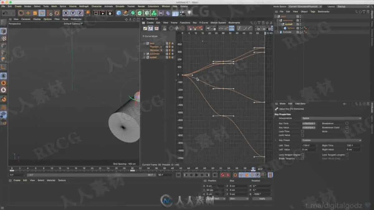The width and height of the screenshot is (374, 210).
Task: Select the Rotate tool
Action: [42, 13]
